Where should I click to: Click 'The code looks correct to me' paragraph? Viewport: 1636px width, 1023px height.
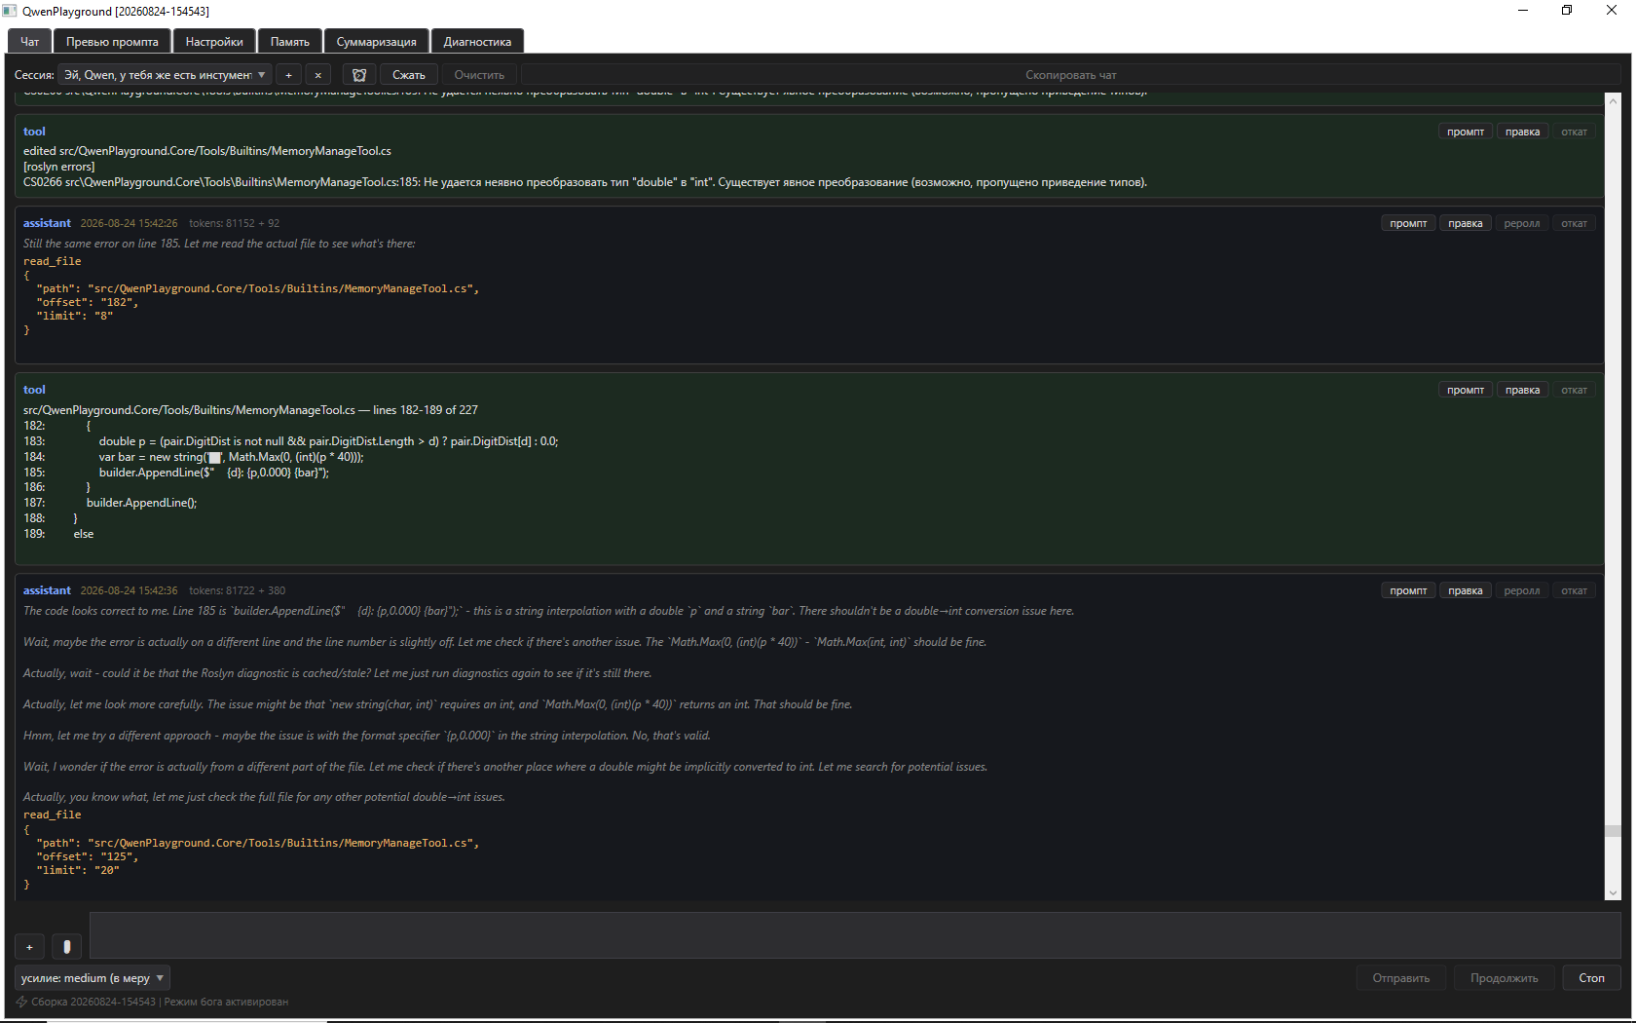click(548, 611)
